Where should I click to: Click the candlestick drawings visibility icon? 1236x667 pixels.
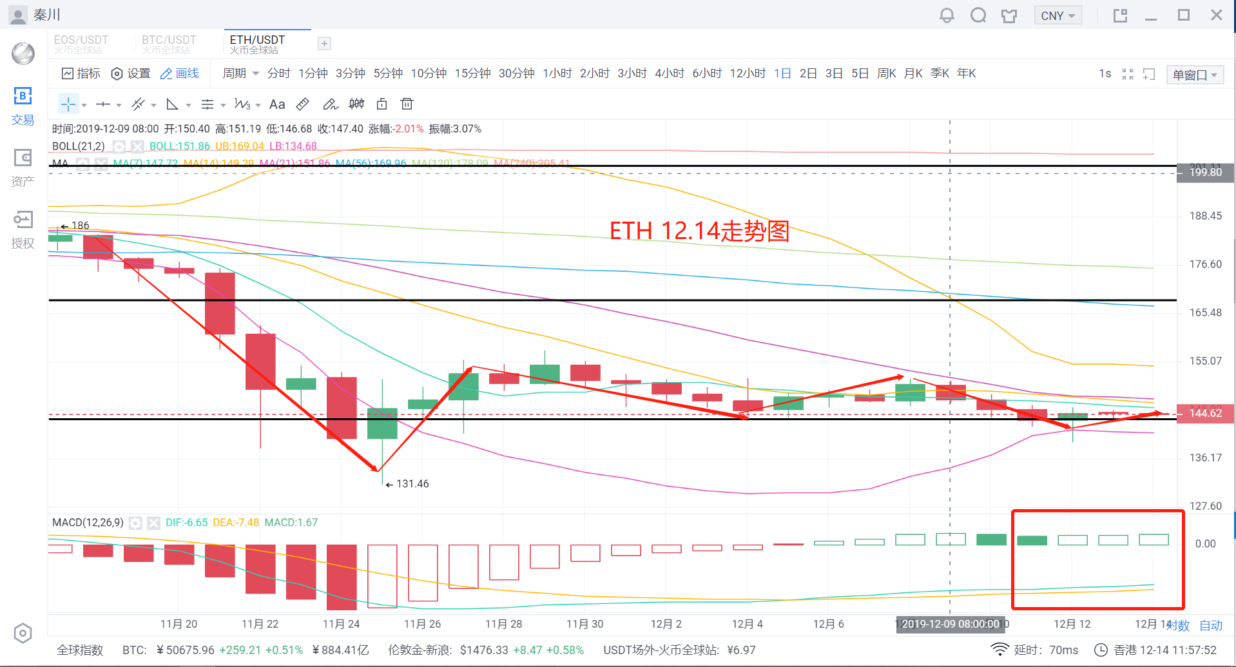pos(356,104)
